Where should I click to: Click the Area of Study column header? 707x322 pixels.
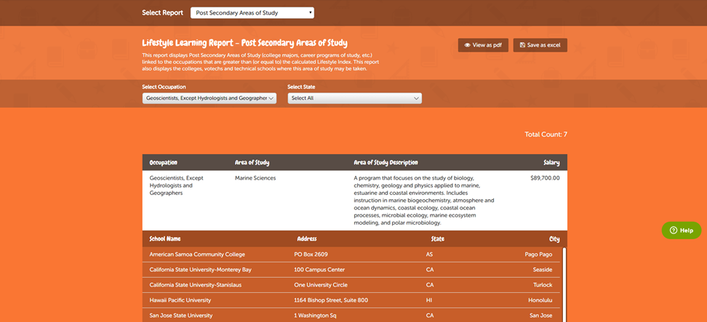click(x=252, y=162)
